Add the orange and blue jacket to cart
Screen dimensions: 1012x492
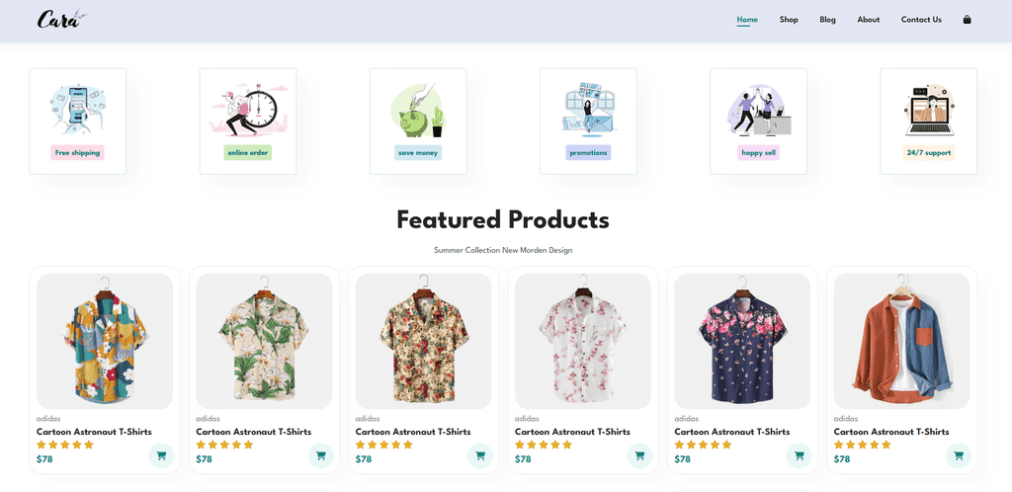pos(959,455)
